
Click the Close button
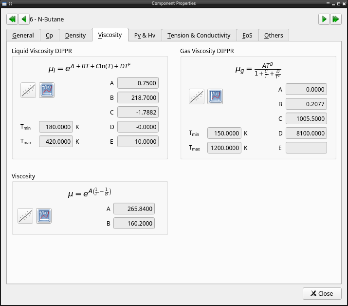coord(322,293)
